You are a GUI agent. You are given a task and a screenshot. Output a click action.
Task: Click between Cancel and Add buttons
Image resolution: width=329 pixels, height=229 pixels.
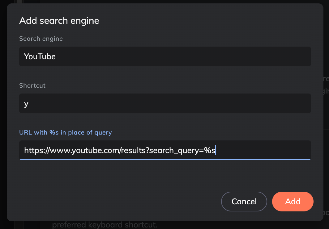point(269,201)
